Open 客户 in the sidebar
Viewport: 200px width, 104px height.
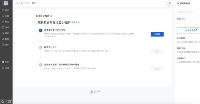(x=5, y=33)
